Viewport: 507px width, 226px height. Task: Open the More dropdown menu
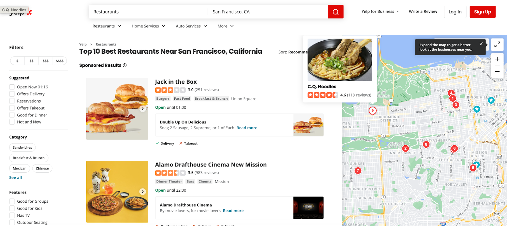point(226,26)
